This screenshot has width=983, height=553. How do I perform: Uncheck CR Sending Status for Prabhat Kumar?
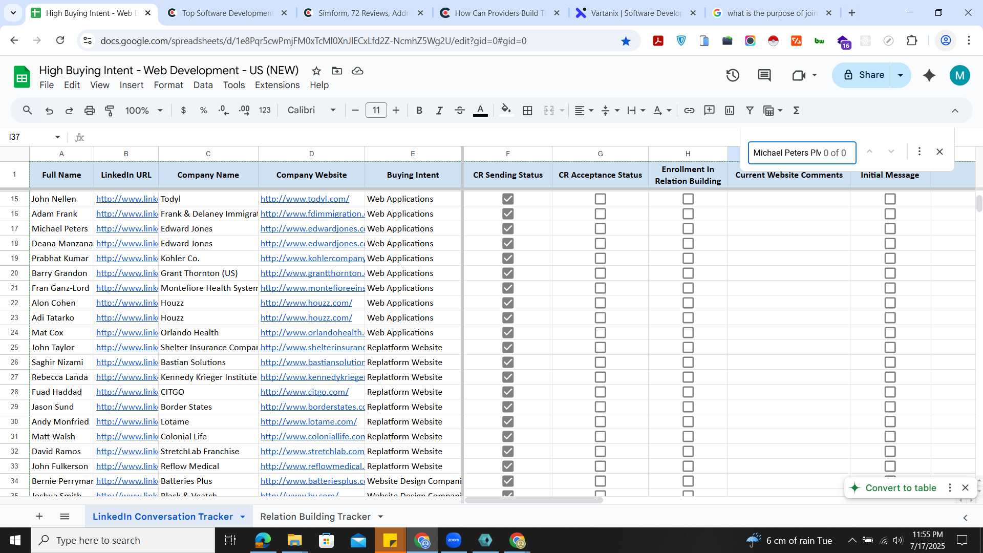(x=508, y=258)
